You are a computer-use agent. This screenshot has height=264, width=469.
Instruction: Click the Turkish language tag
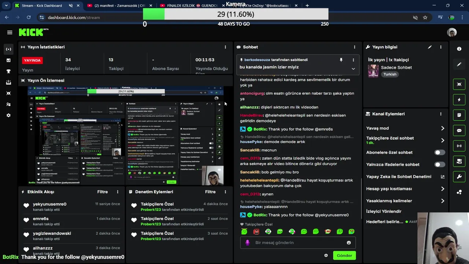(x=390, y=74)
